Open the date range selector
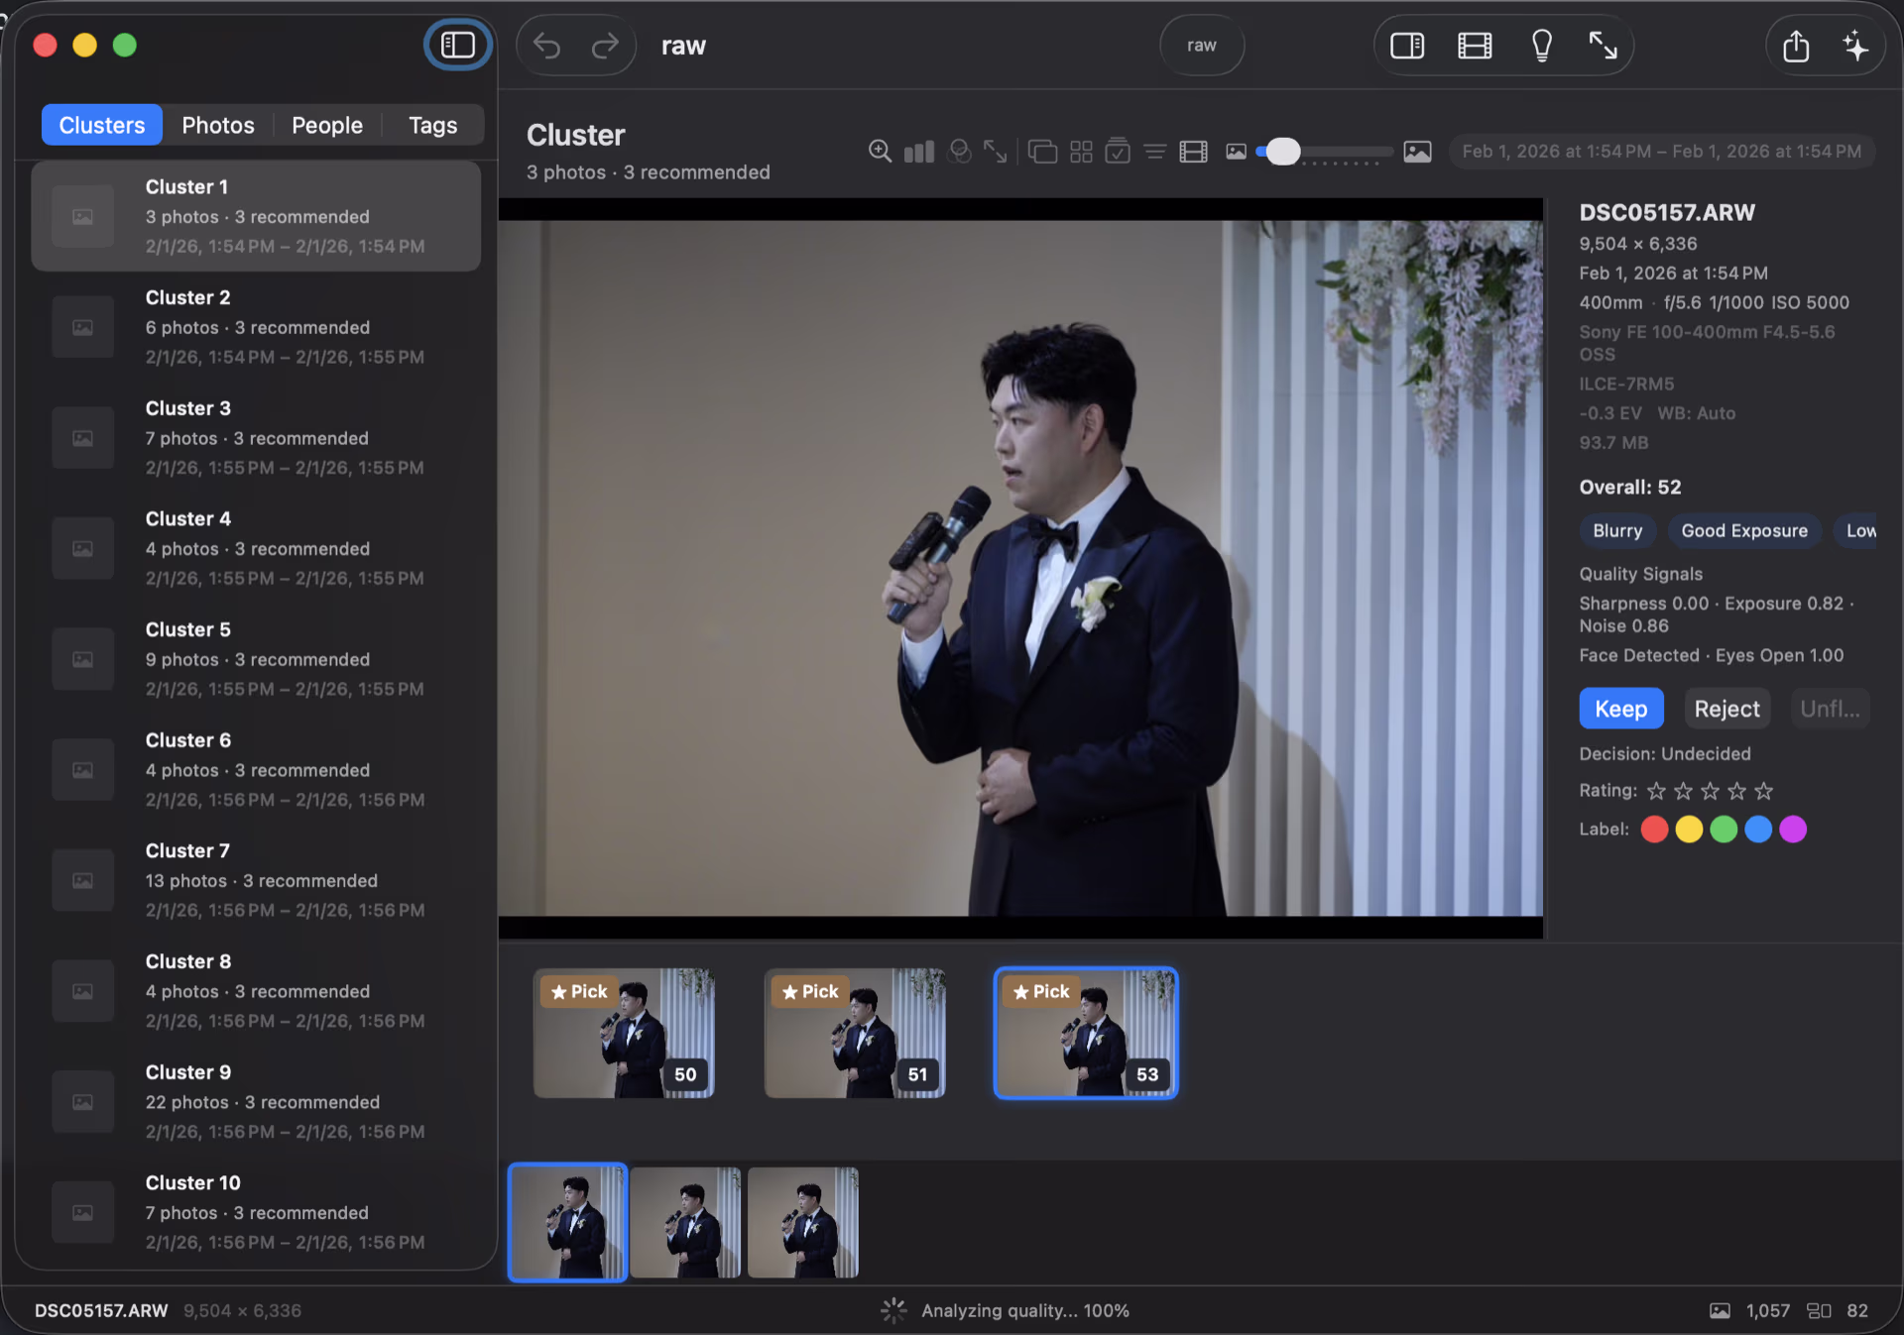This screenshot has height=1335, width=1904. (1661, 152)
